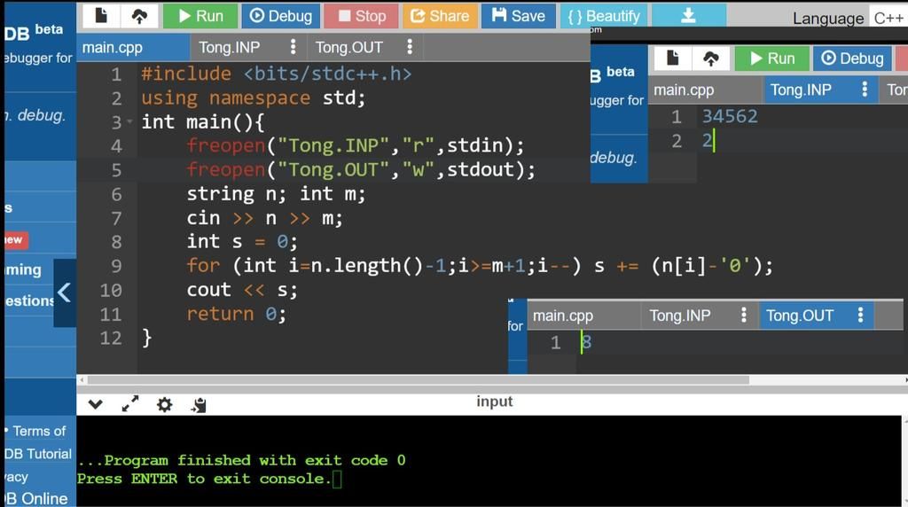Click the horizontal scrollbar under editor

419,379
